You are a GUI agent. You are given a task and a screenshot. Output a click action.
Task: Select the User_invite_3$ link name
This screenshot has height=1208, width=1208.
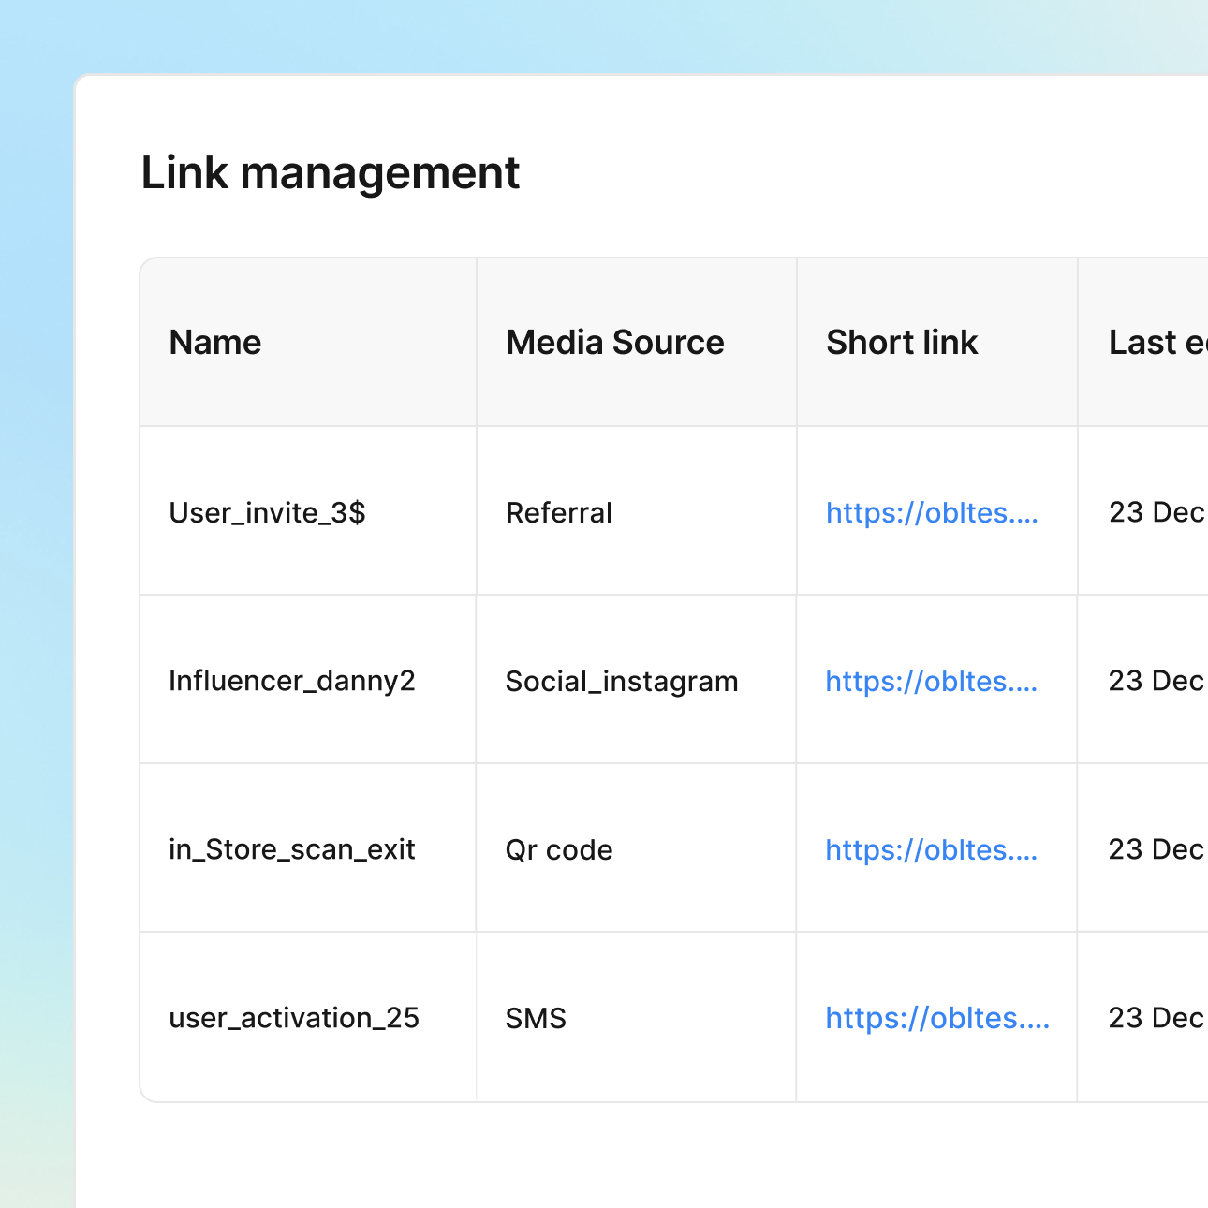coord(267,512)
